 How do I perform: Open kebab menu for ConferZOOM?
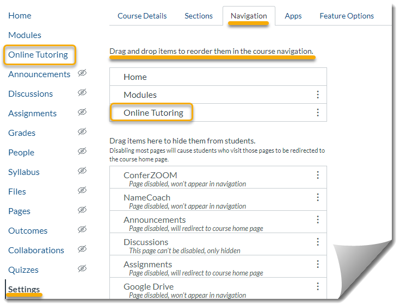click(318, 175)
